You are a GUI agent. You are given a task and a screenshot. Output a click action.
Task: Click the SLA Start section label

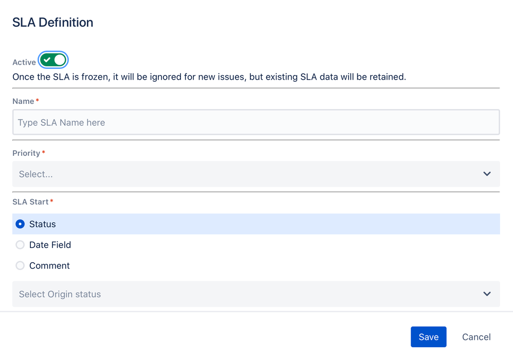click(30, 202)
